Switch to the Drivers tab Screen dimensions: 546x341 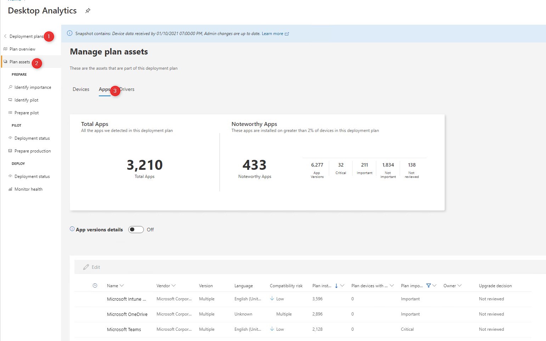pos(127,89)
